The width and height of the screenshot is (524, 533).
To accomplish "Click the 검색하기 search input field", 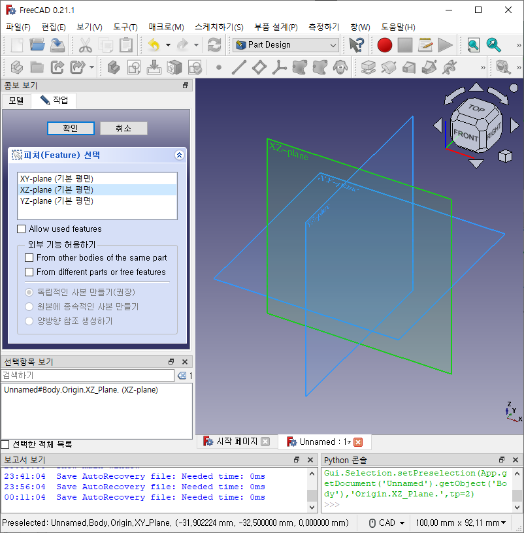I will pos(88,376).
